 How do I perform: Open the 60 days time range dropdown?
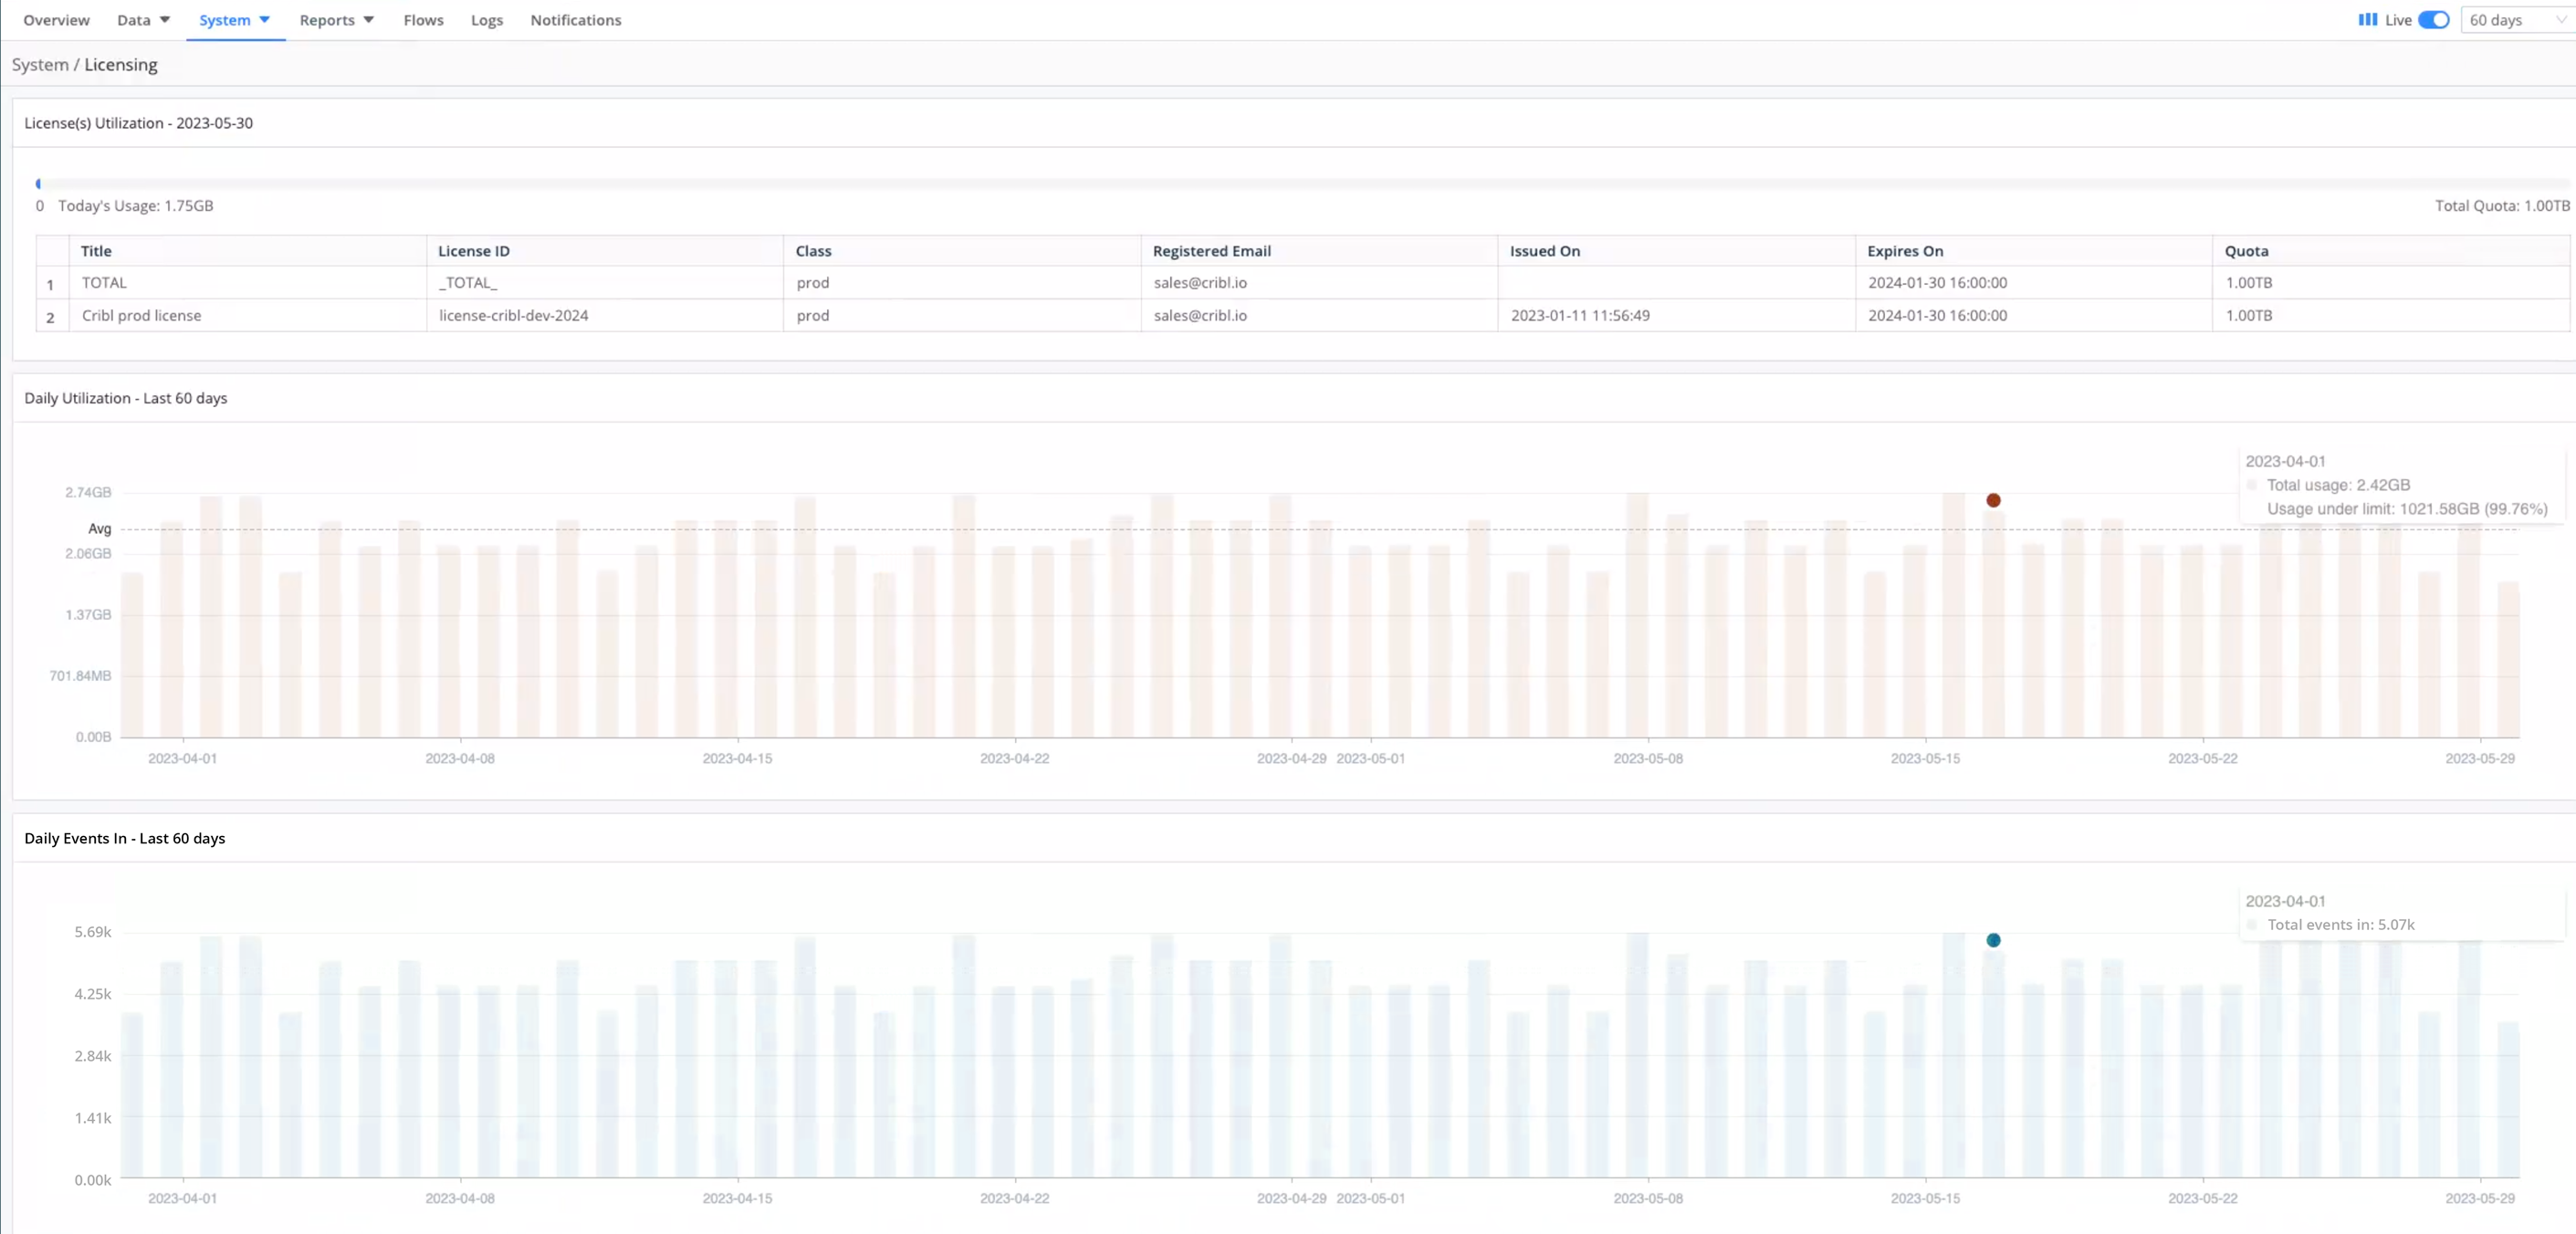click(x=2515, y=20)
